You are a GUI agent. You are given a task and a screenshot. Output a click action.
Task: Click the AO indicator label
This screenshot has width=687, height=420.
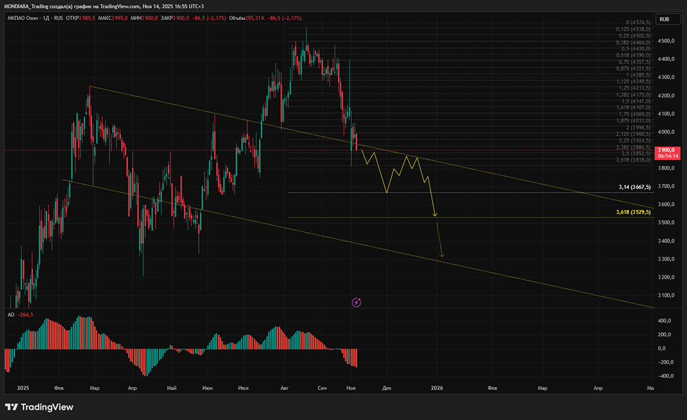tap(11, 314)
